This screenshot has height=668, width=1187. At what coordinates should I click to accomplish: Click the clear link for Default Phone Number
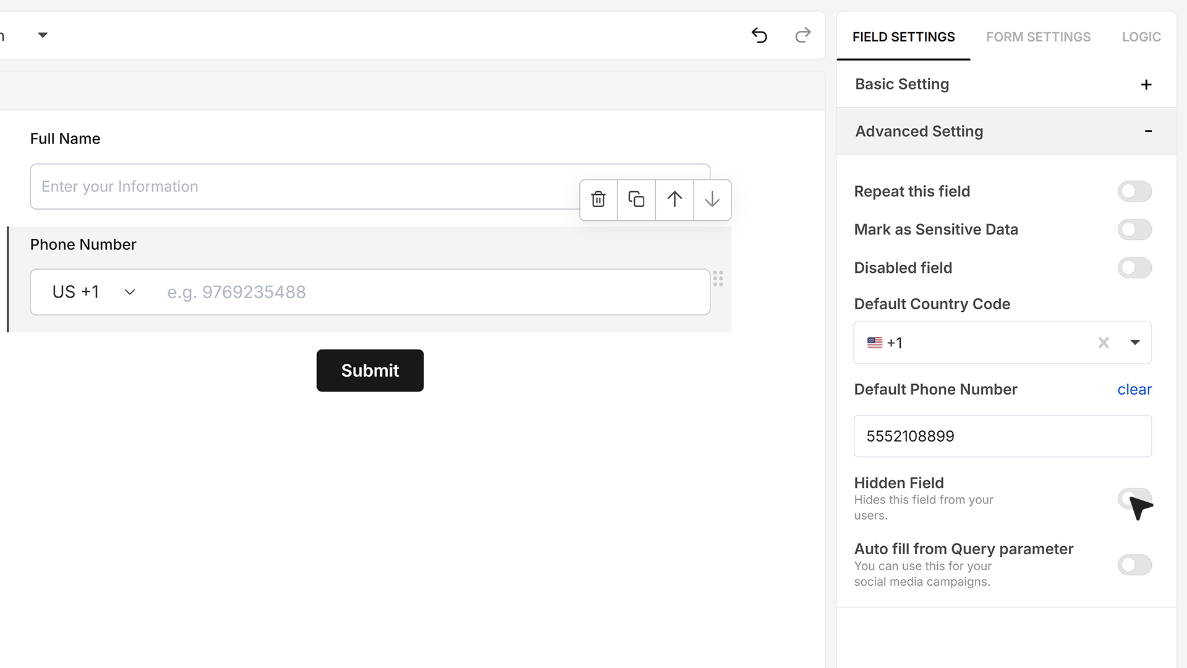click(1134, 389)
